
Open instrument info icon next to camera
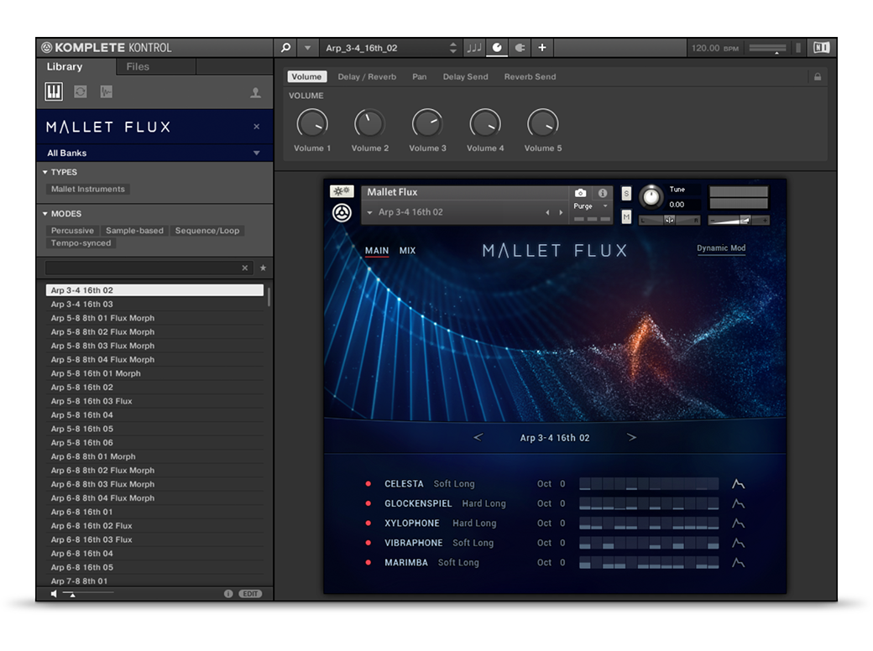[x=603, y=193]
